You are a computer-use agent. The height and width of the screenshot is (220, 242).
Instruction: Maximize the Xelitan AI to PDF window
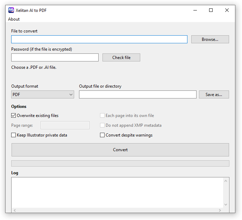click(211, 10)
